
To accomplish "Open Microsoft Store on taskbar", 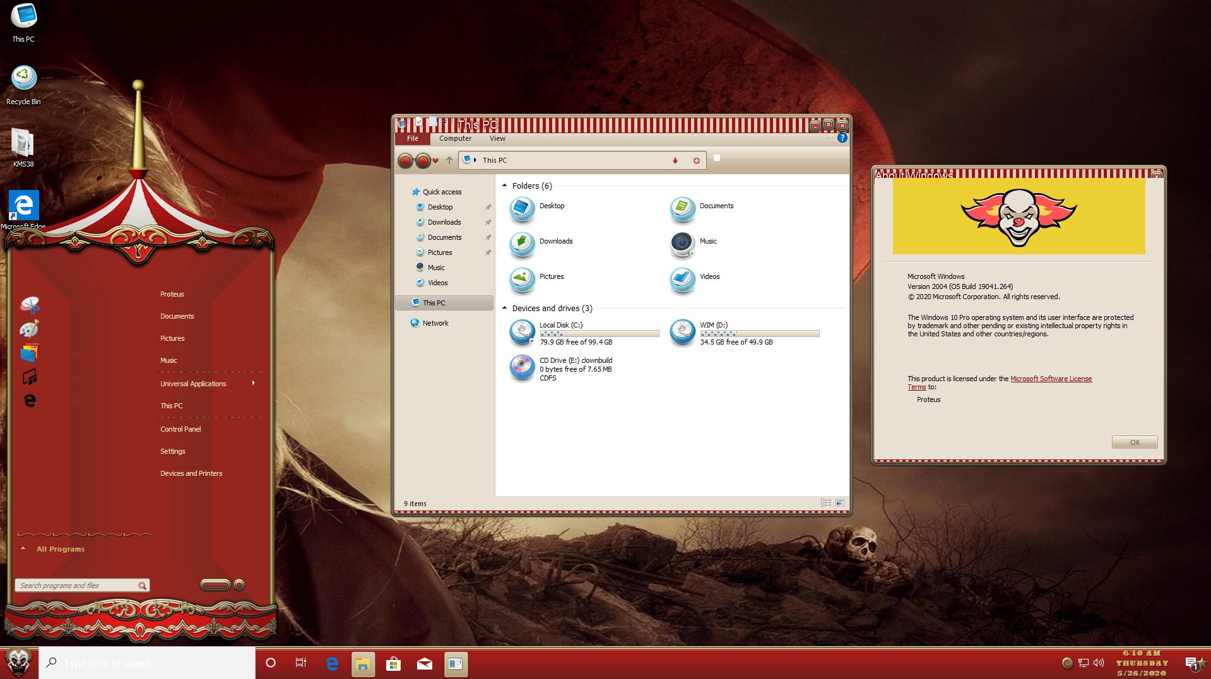I will 394,663.
